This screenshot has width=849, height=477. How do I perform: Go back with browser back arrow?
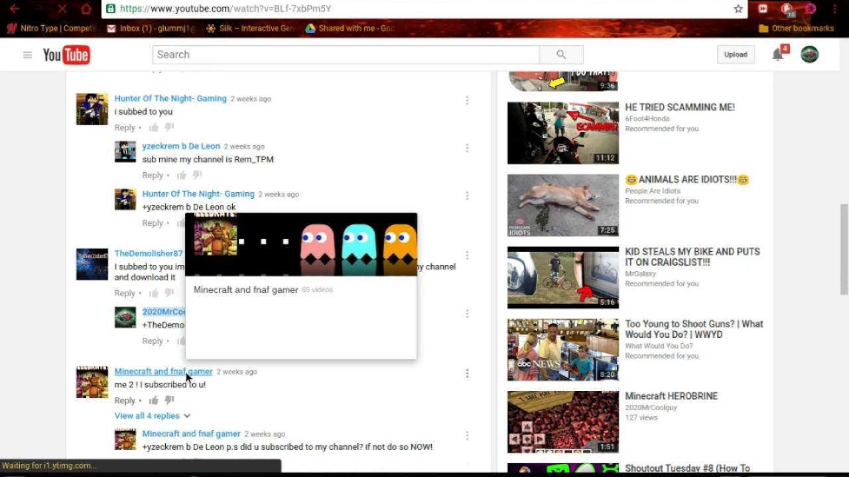14,9
